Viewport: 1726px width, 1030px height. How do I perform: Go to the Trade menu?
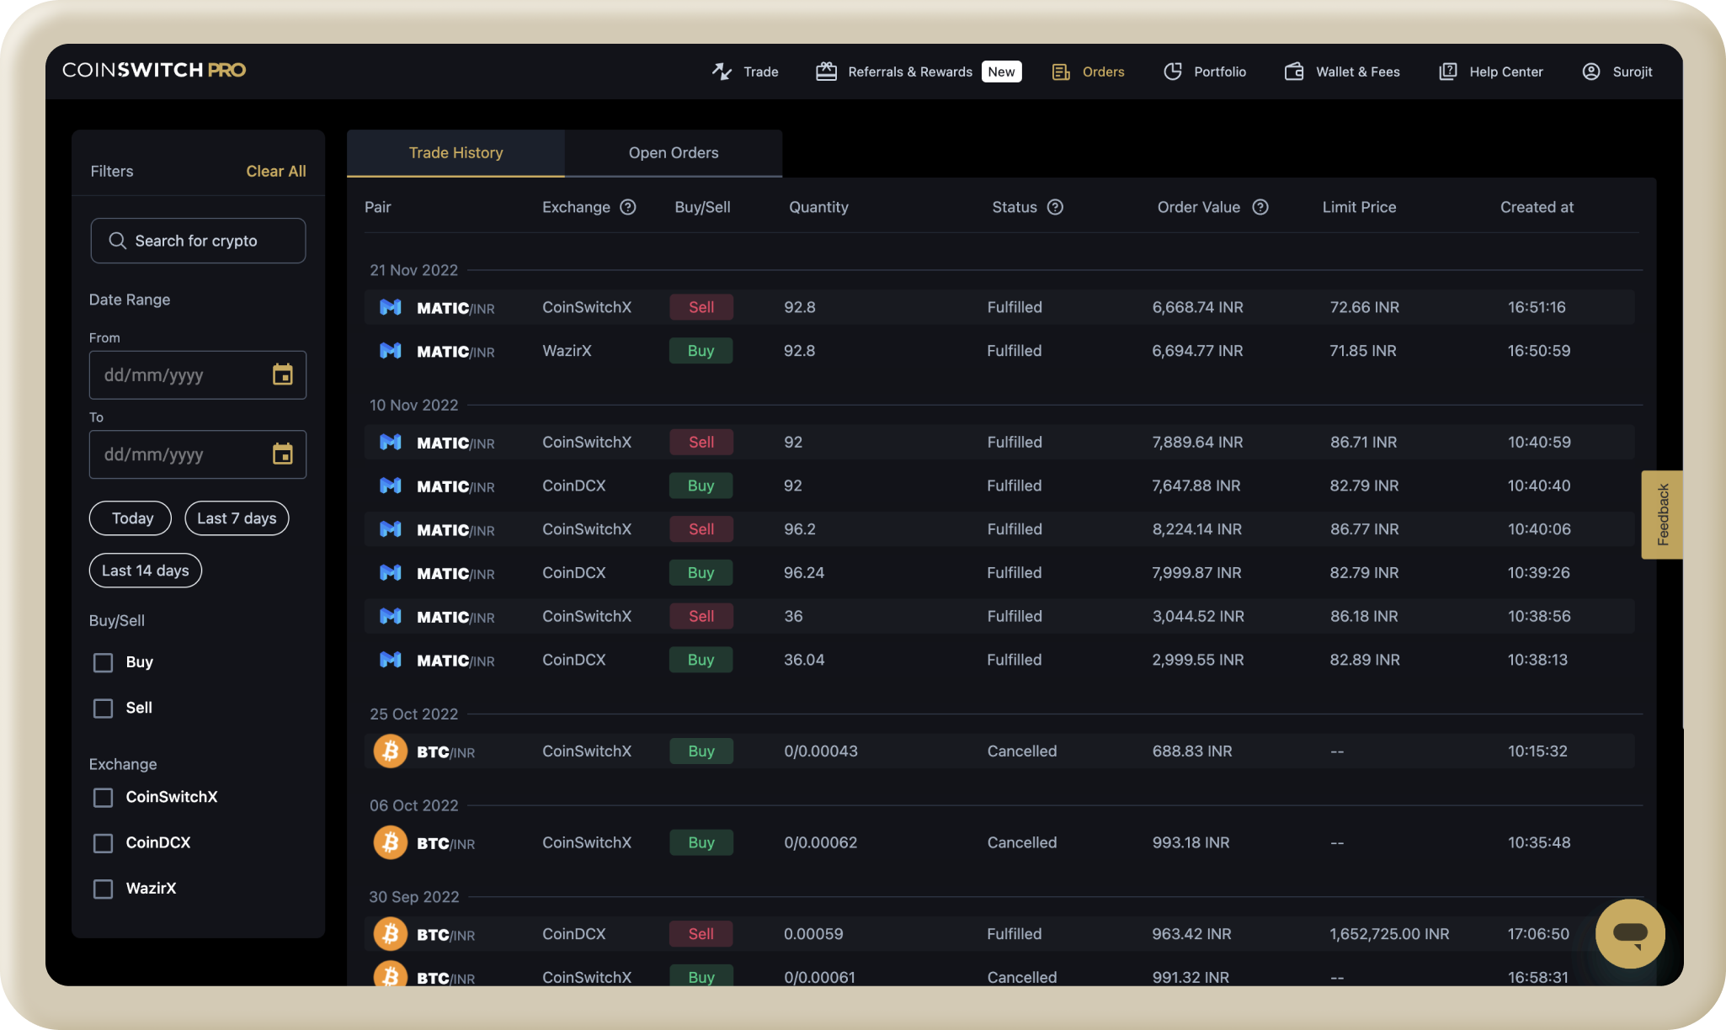click(761, 72)
